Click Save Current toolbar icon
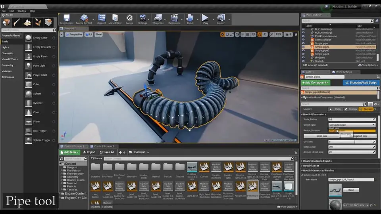Viewport: 381px width, 214px height. point(66,19)
